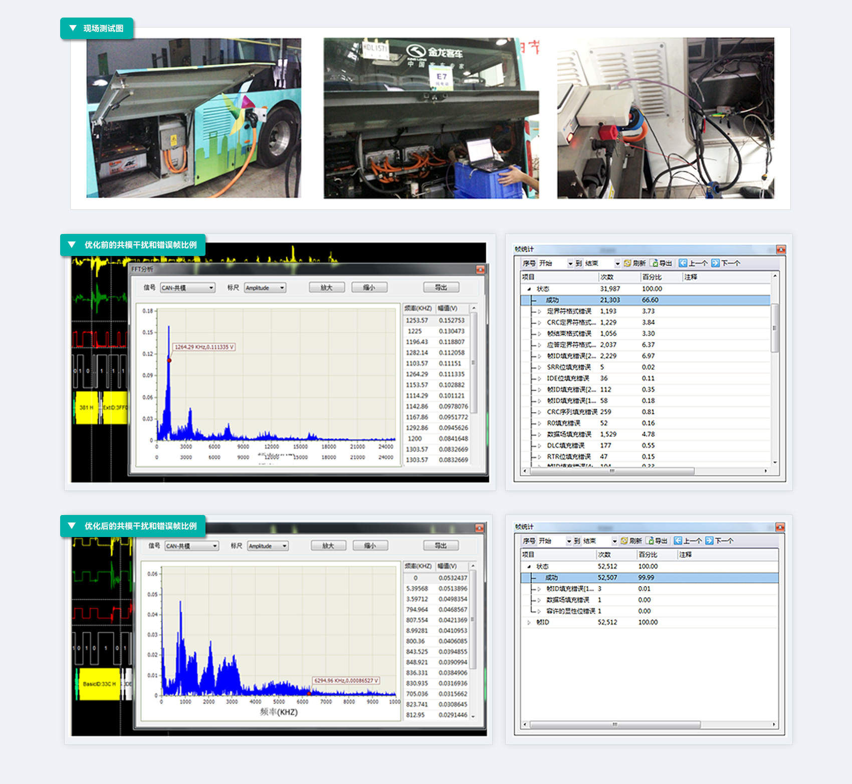Collapse the 状态 node in upper statistics tree
The width and height of the screenshot is (852, 784).
point(529,289)
